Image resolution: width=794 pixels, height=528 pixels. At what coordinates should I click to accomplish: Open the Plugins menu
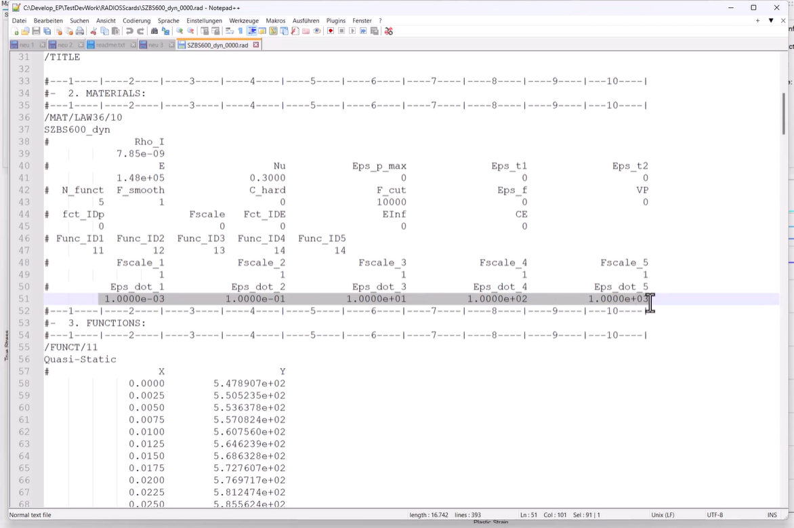click(x=336, y=21)
